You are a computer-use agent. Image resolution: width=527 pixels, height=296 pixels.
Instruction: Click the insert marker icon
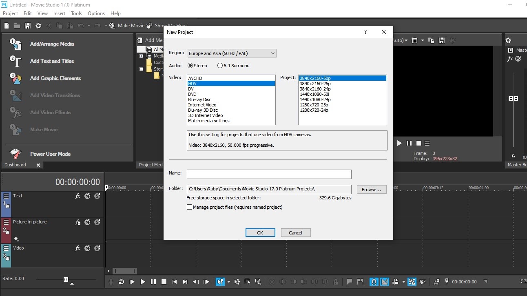point(350,282)
